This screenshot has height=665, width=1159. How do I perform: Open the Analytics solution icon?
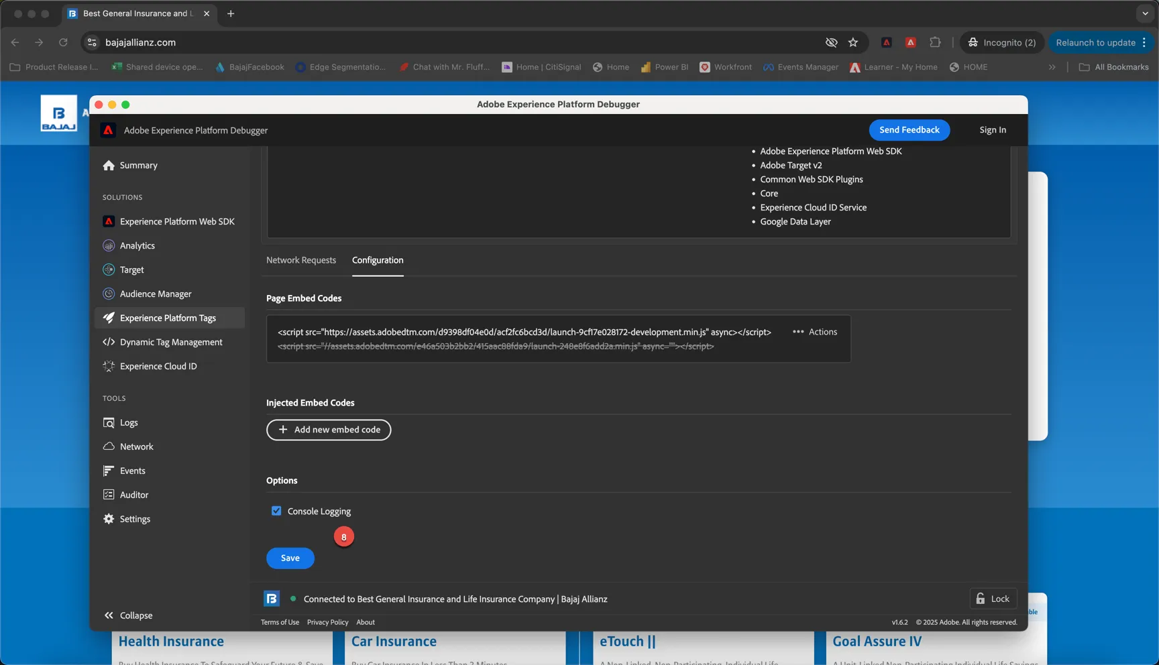109,246
